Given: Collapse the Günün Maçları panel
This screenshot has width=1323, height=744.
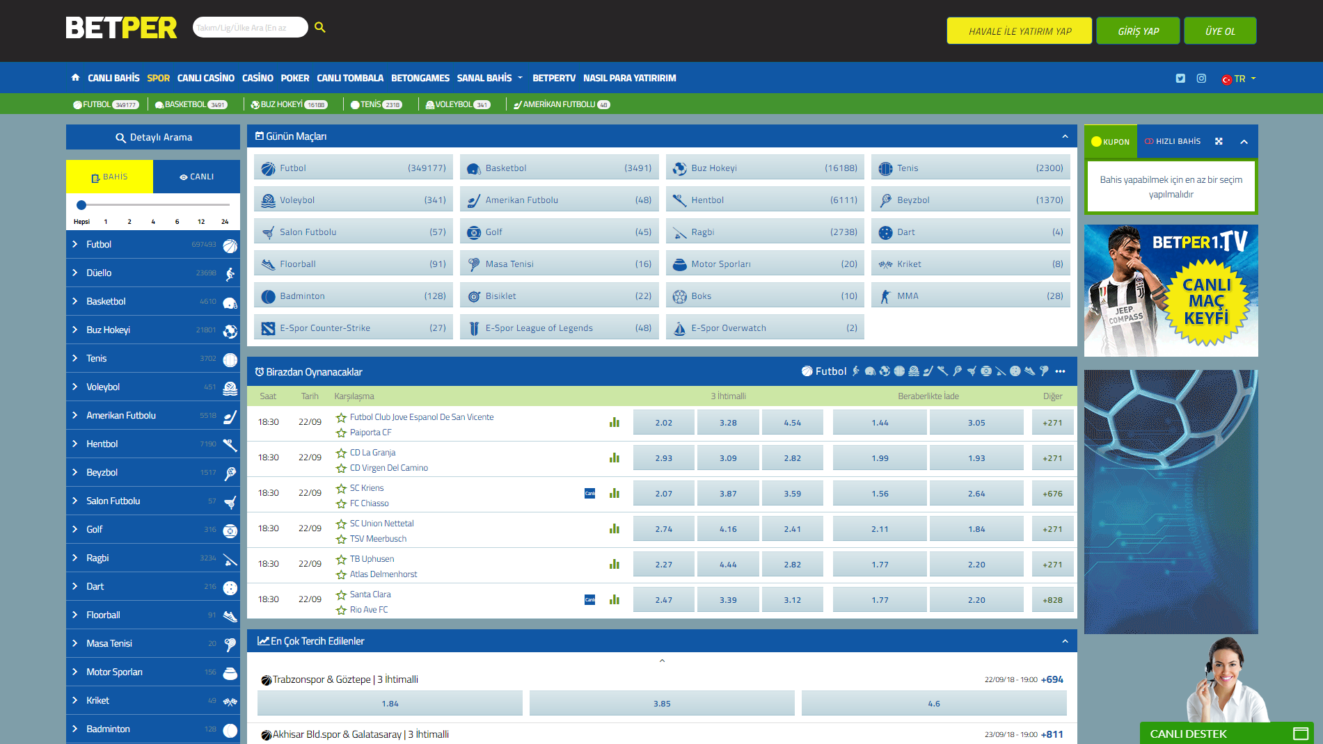Looking at the screenshot, I should pyautogui.click(x=1065, y=136).
